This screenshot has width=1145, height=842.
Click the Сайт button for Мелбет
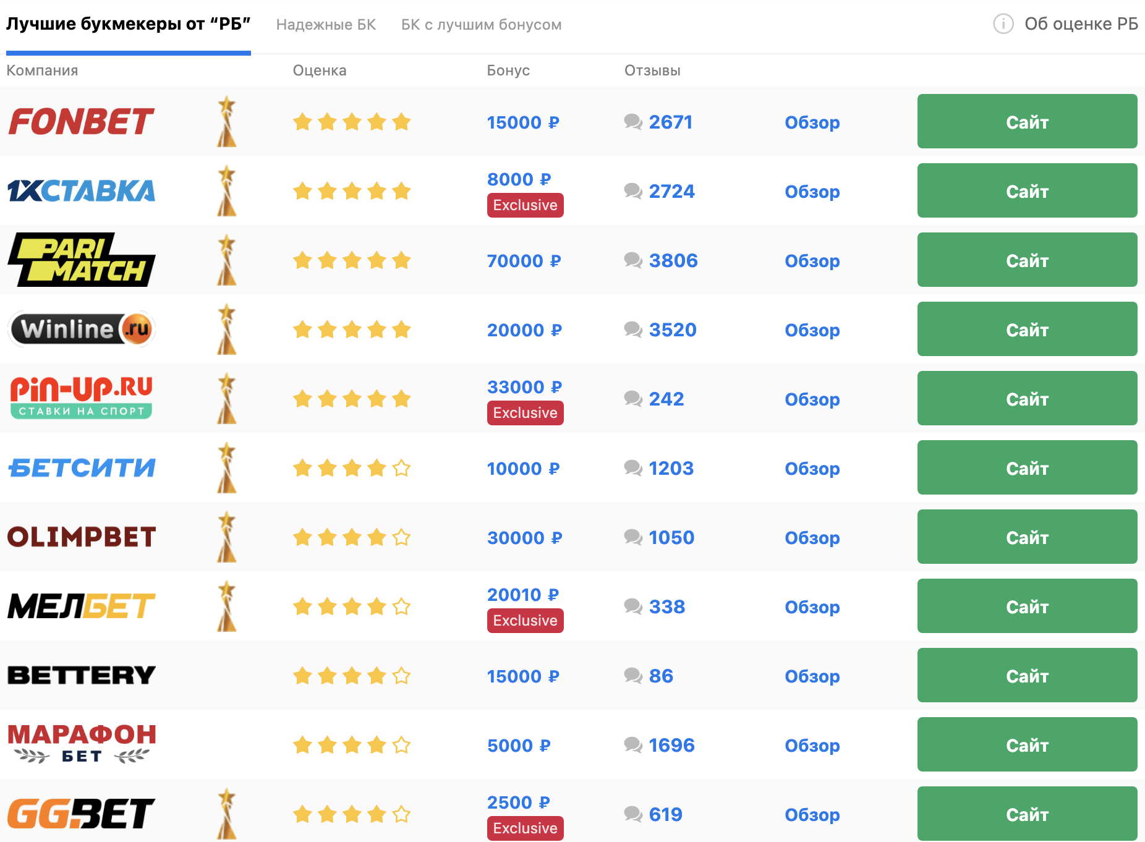point(1027,606)
